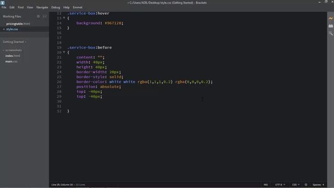Image resolution: width=334 pixels, height=188 pixels.
Task: Open the Help menu
Action: pos(66,7)
